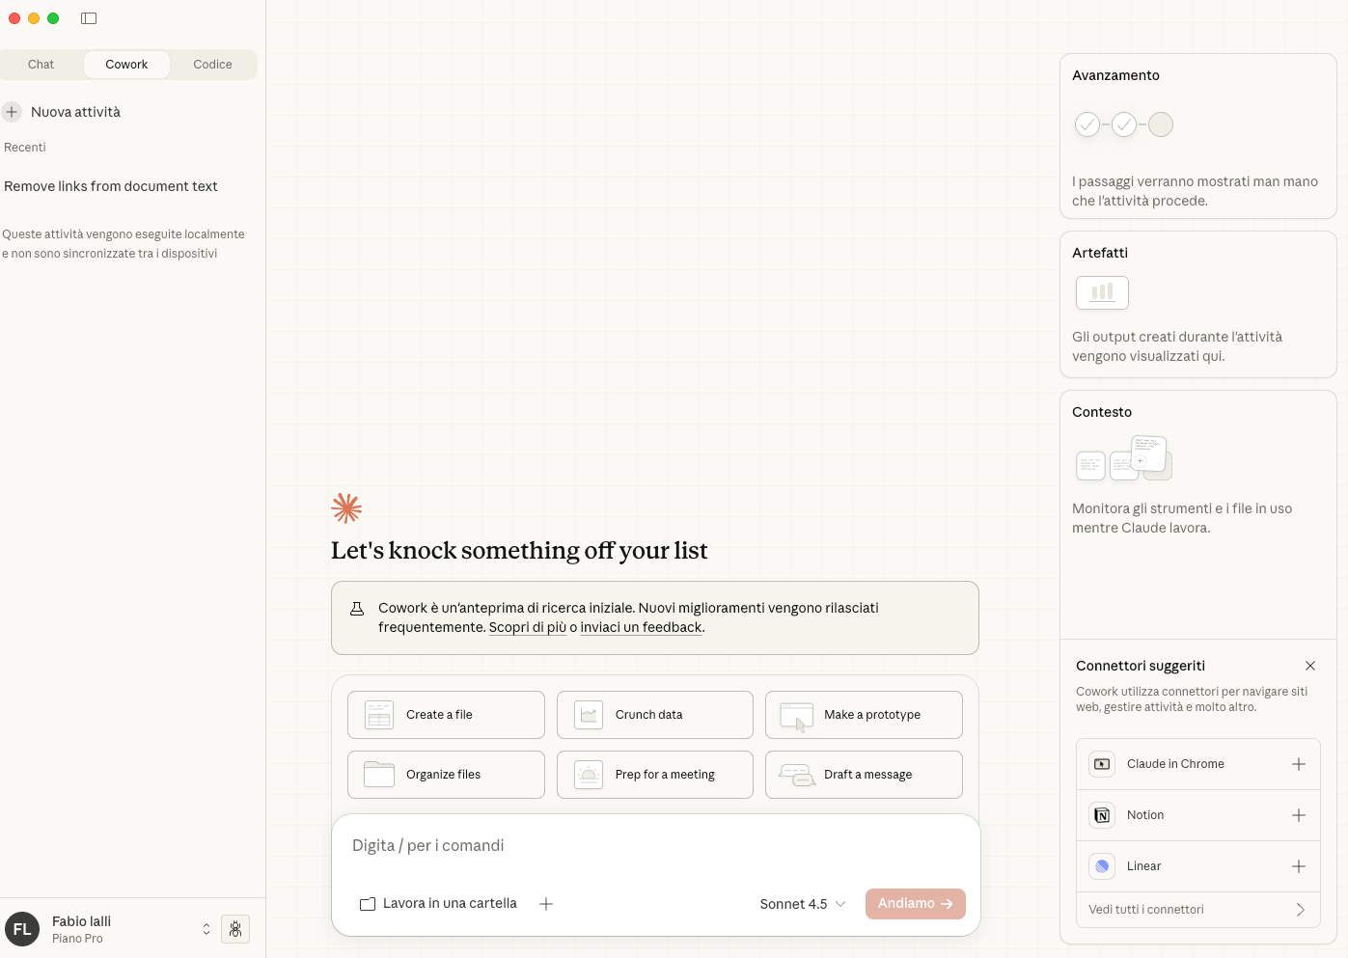Screen dimensions: 1348x958
Task: Switch to the Chat tab
Action: pos(41,65)
